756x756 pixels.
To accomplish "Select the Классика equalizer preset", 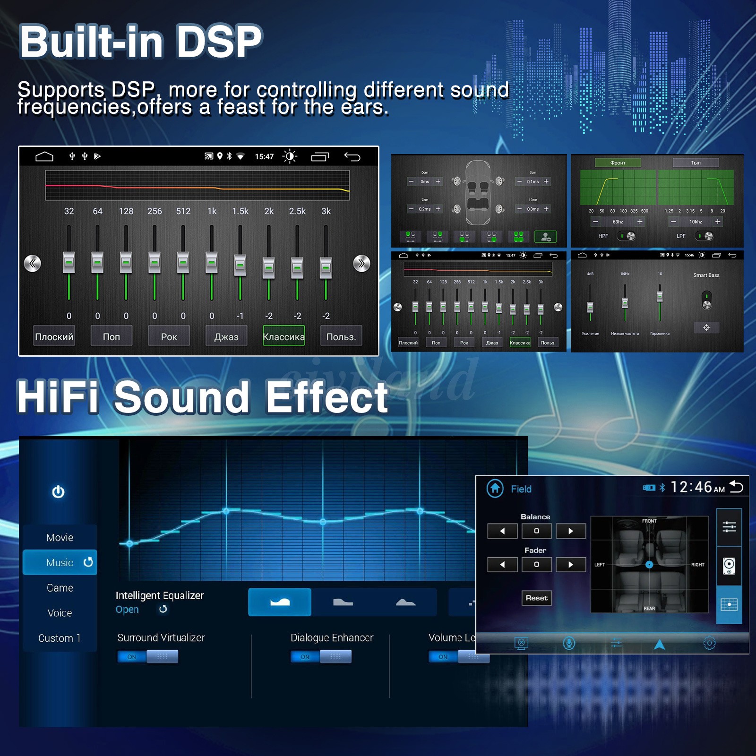I will coord(283,336).
